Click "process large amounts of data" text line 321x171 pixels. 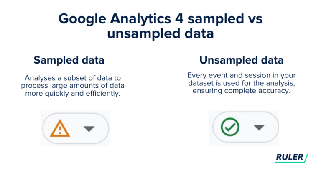pos(73,86)
